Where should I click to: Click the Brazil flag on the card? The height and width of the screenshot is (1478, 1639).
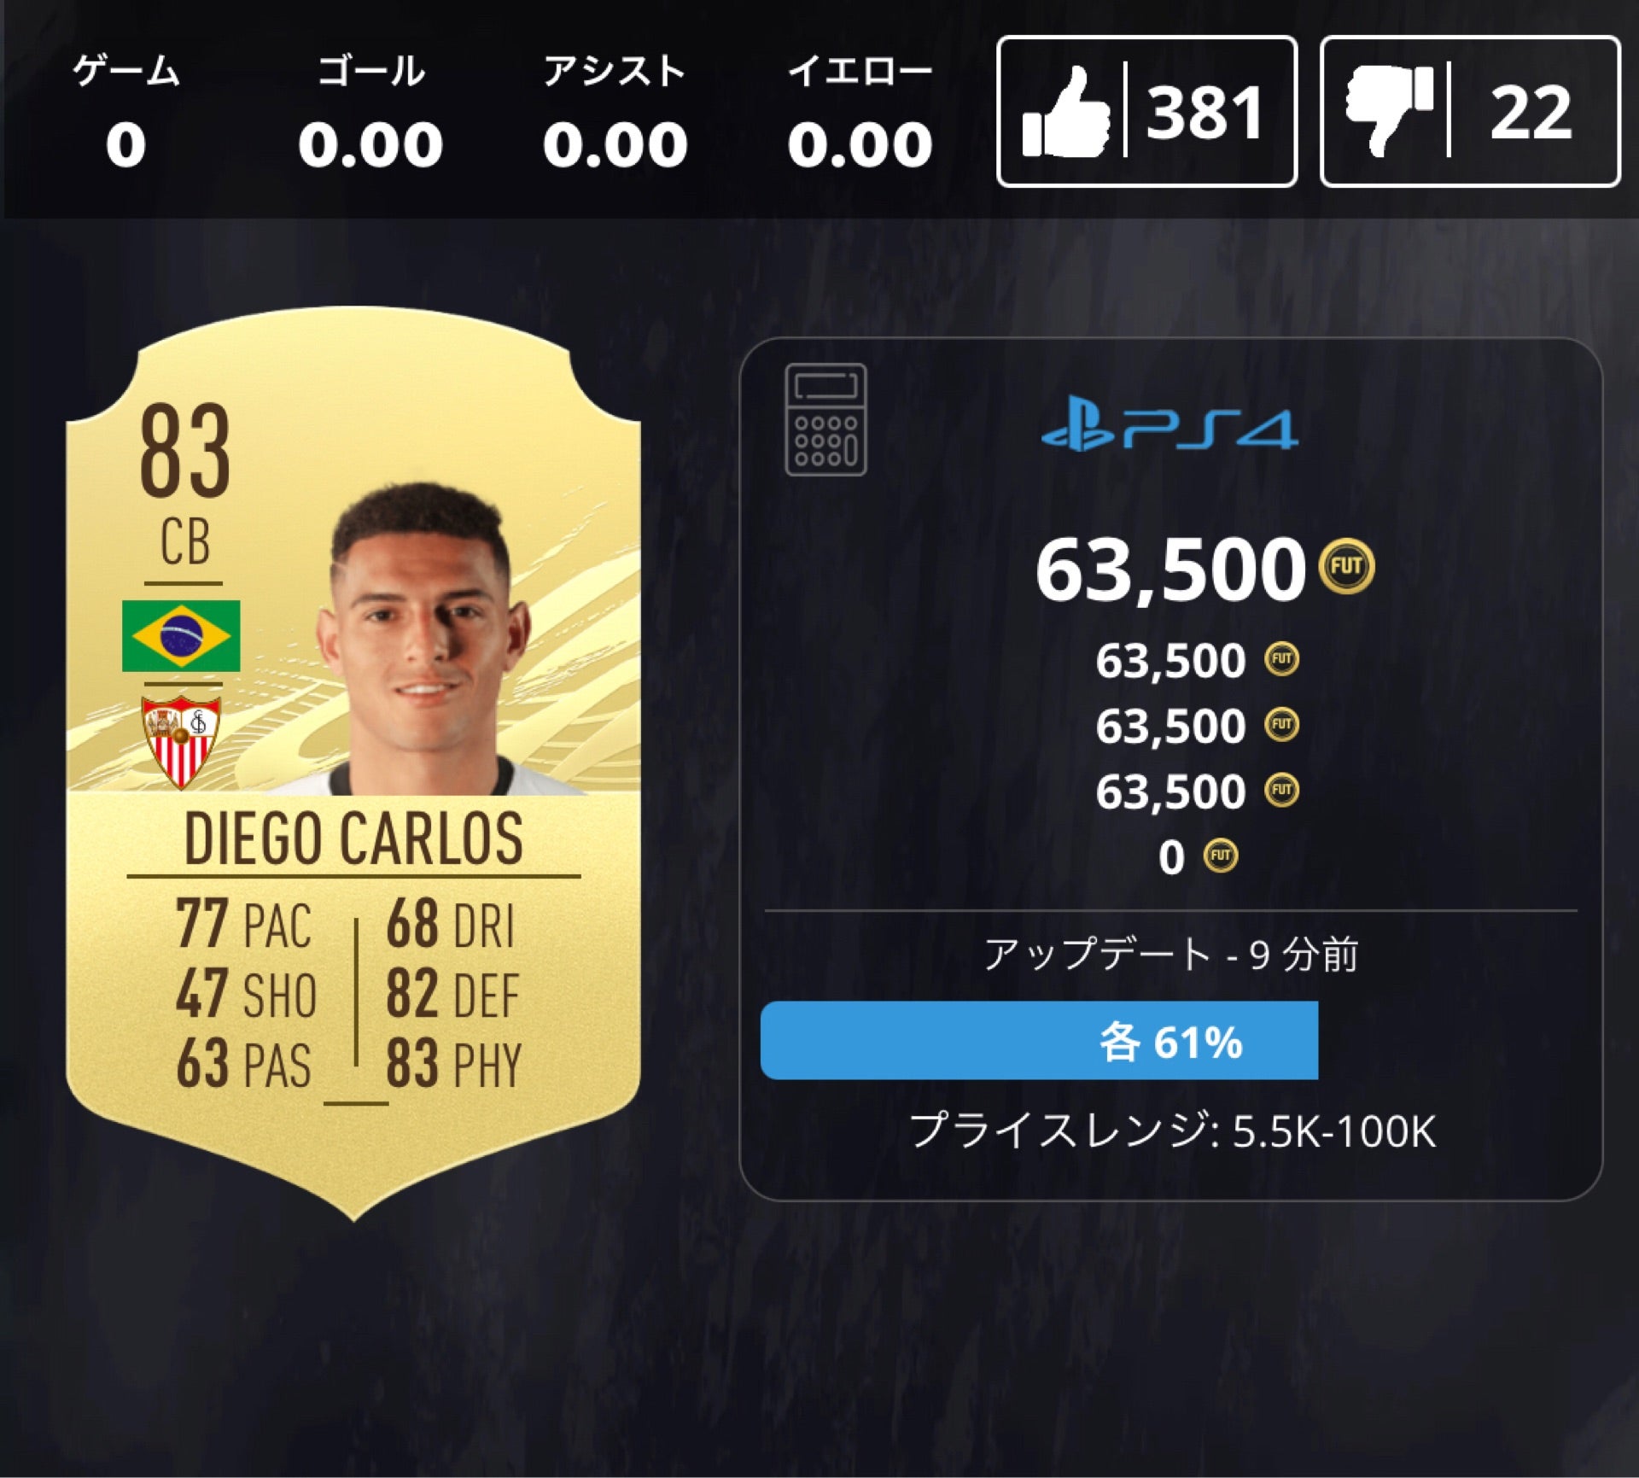point(181,636)
